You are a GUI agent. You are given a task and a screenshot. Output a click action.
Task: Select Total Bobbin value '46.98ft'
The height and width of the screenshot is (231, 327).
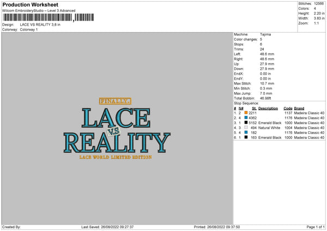click(265, 98)
